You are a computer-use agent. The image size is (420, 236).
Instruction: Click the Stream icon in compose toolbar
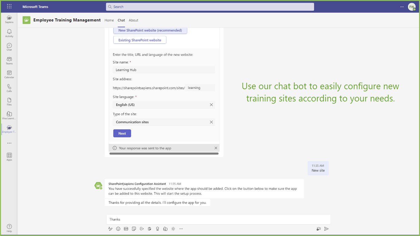[x=142, y=229]
